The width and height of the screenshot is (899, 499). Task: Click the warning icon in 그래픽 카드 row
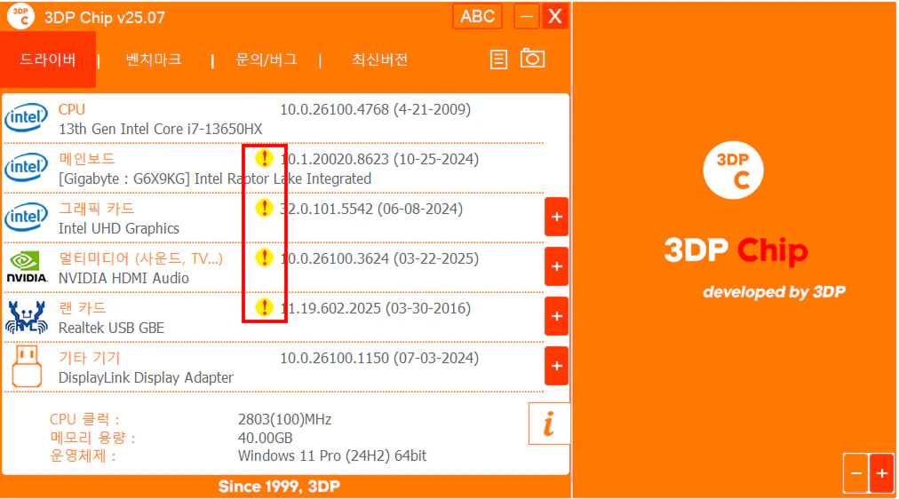tap(264, 208)
